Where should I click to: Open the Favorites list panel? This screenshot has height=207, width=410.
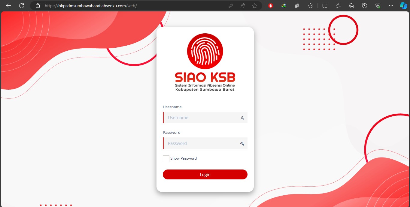click(338, 6)
